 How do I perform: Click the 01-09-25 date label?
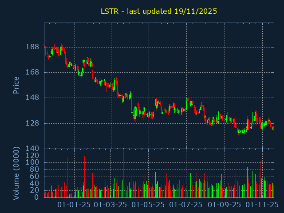click(224, 205)
